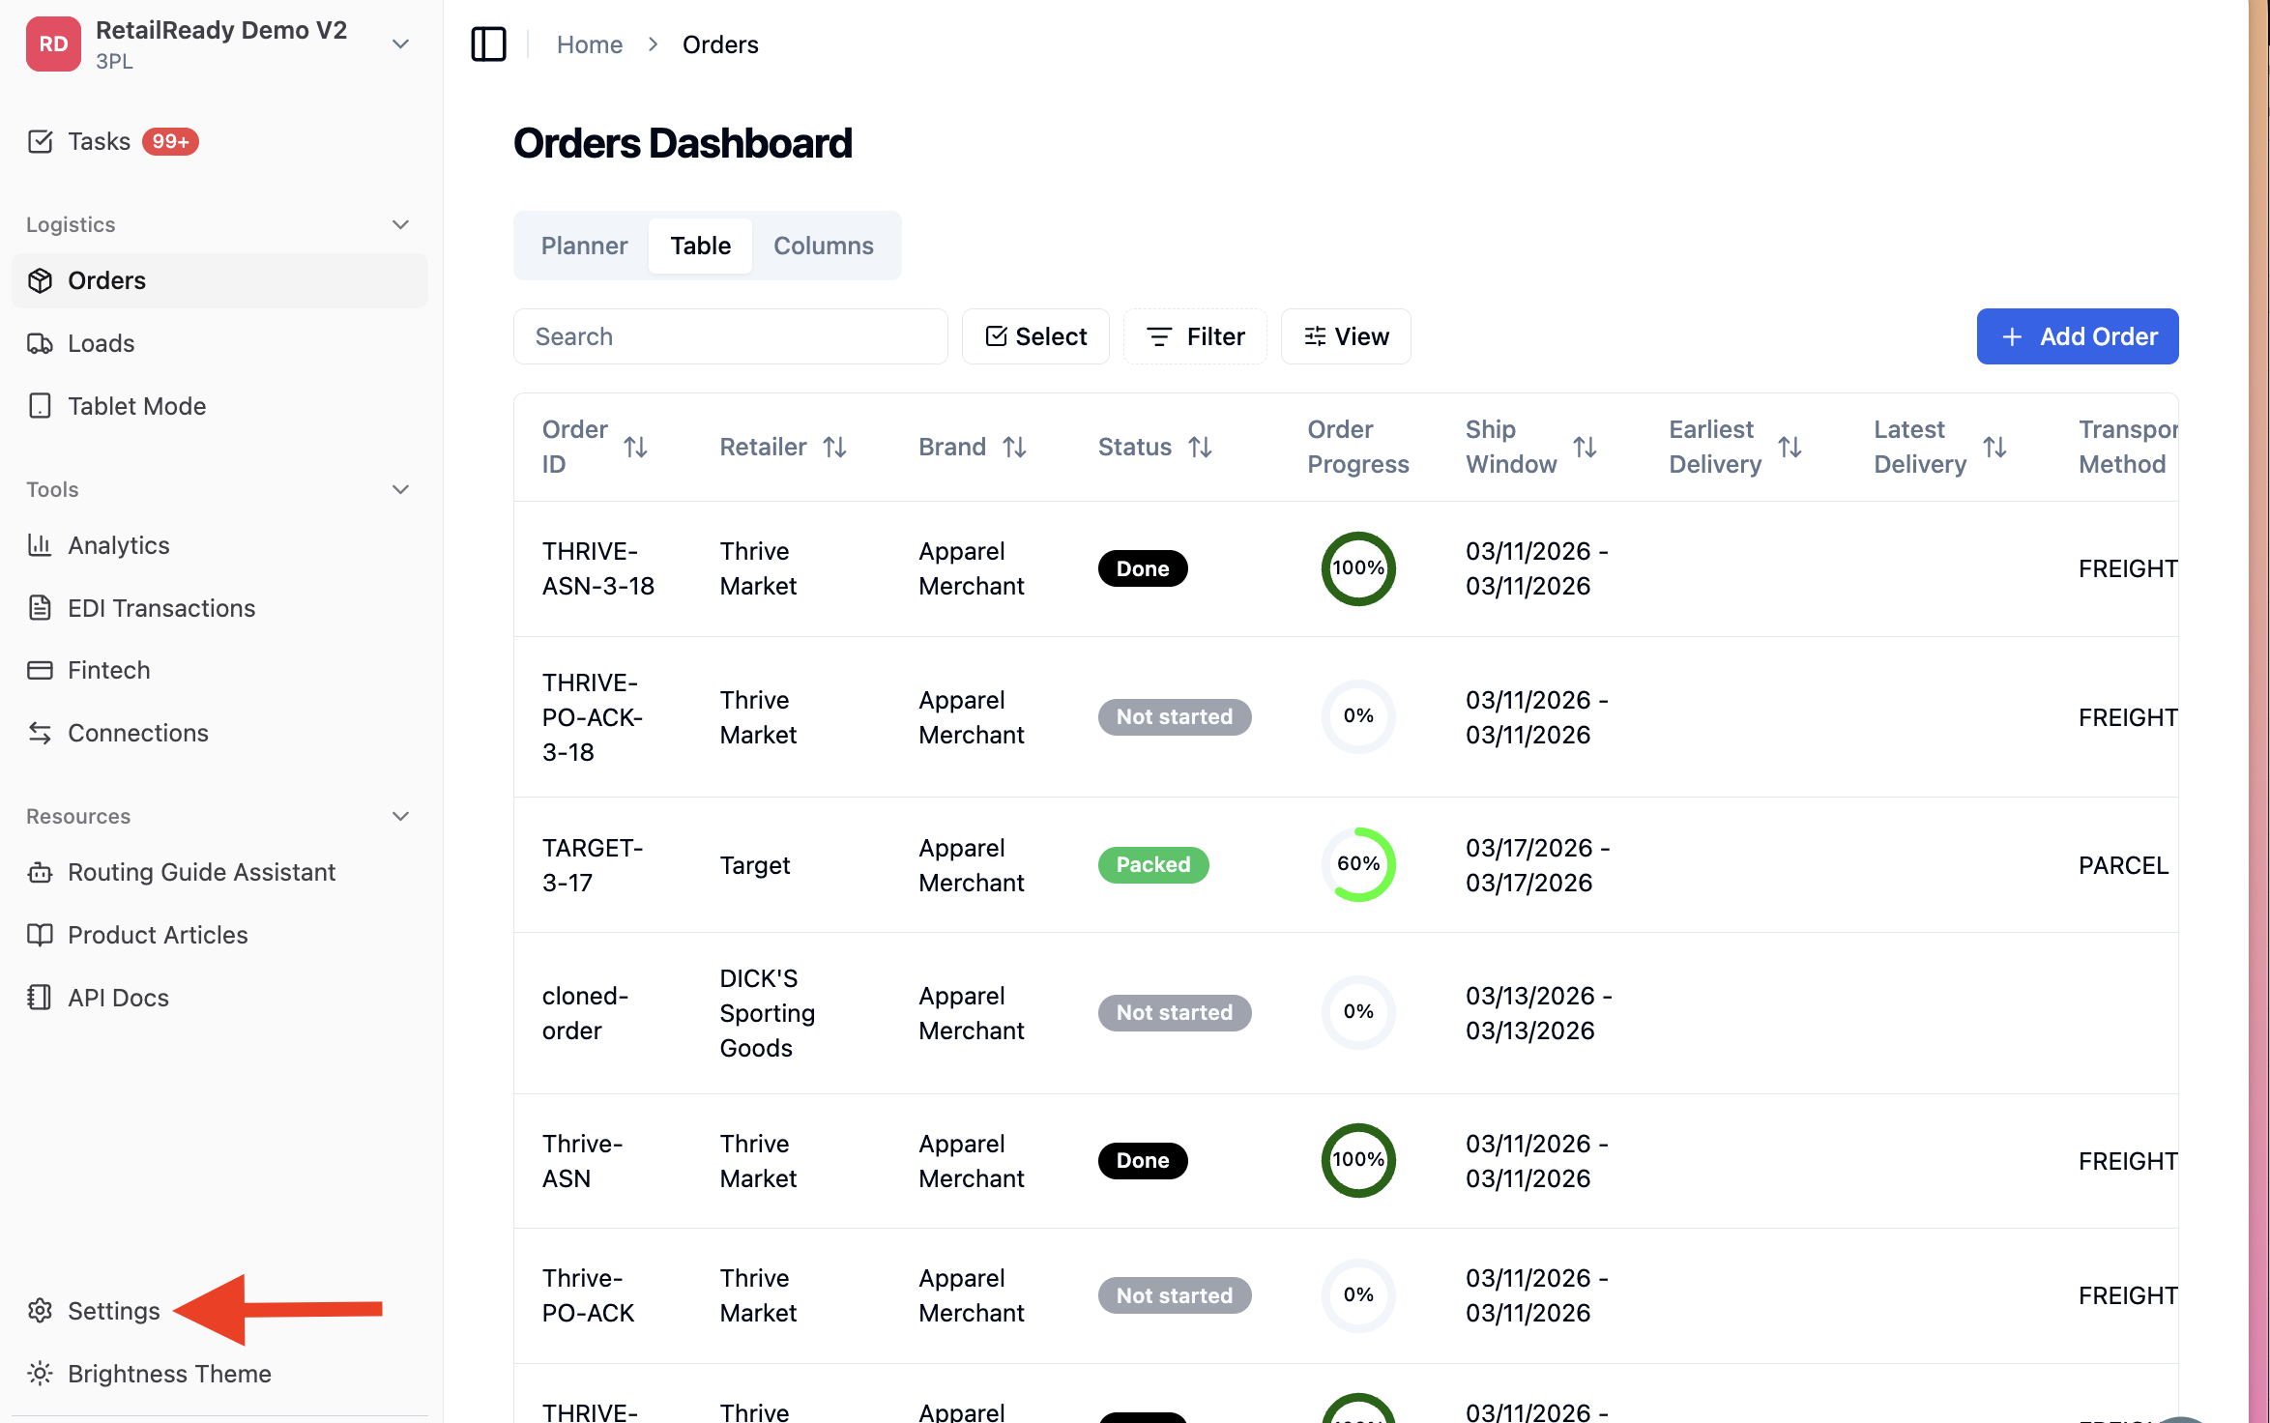The image size is (2270, 1423).
Task: Sort by Ship Window column
Action: pos(1585,447)
